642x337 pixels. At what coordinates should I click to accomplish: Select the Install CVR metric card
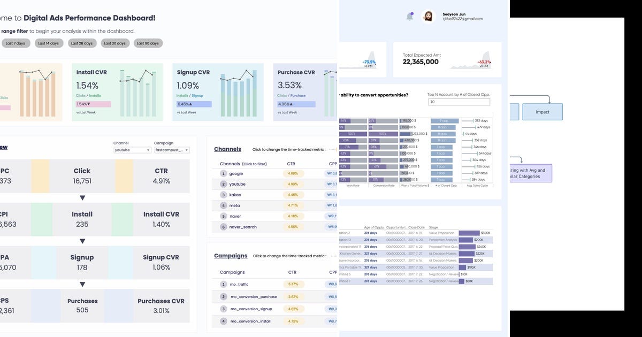(x=117, y=93)
